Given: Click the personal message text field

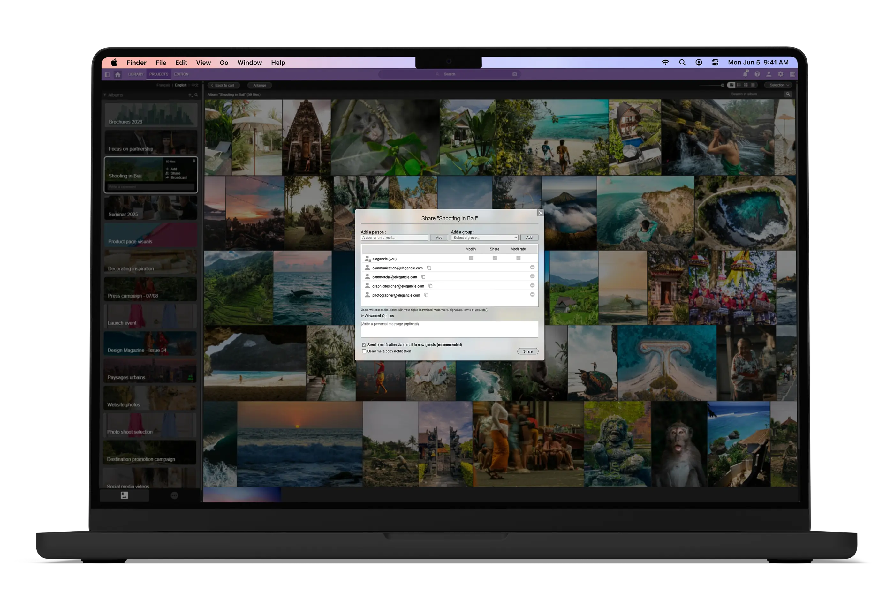Looking at the screenshot, I should coord(449,329).
